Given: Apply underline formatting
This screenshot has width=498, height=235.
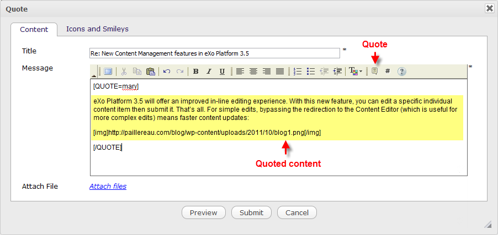Looking at the screenshot, I should point(222,72).
